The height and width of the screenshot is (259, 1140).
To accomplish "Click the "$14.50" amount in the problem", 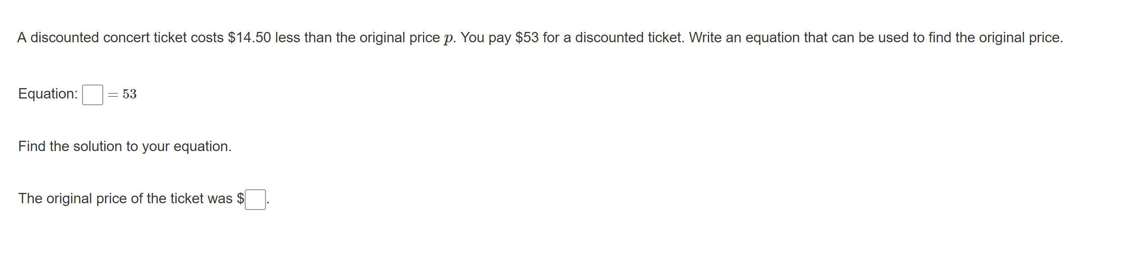I will pyautogui.click(x=249, y=38).
